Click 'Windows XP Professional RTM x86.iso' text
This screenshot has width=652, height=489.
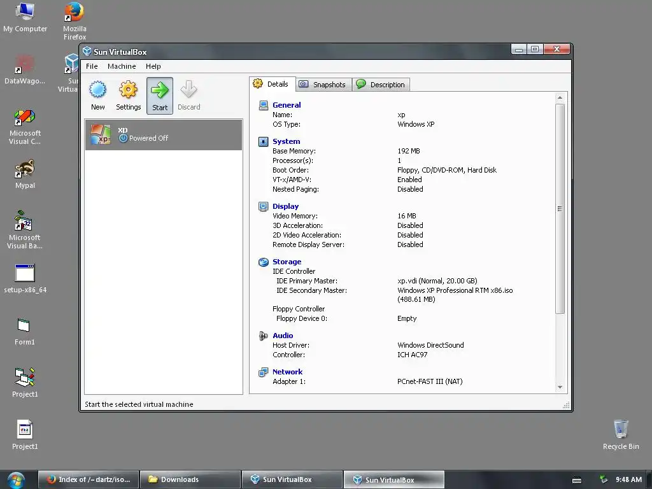tap(455, 290)
